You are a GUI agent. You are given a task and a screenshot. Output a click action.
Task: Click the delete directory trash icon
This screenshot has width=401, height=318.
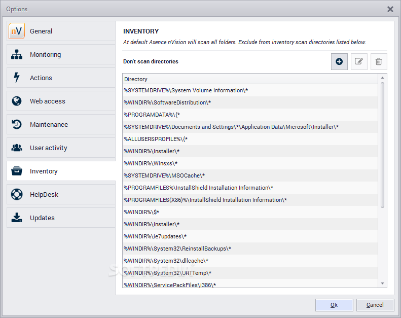coord(379,61)
